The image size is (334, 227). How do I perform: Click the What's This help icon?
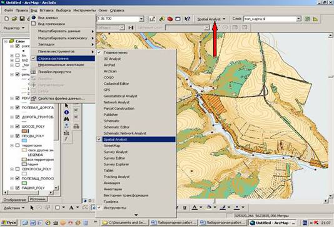[x=187, y=19]
